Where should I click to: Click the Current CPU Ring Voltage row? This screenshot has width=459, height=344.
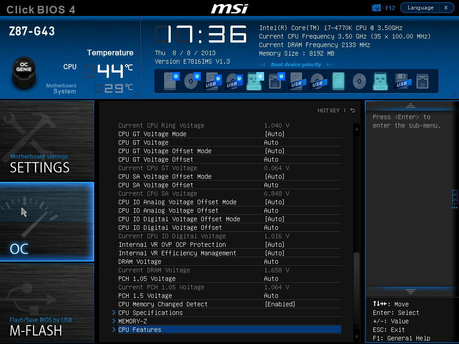point(229,125)
